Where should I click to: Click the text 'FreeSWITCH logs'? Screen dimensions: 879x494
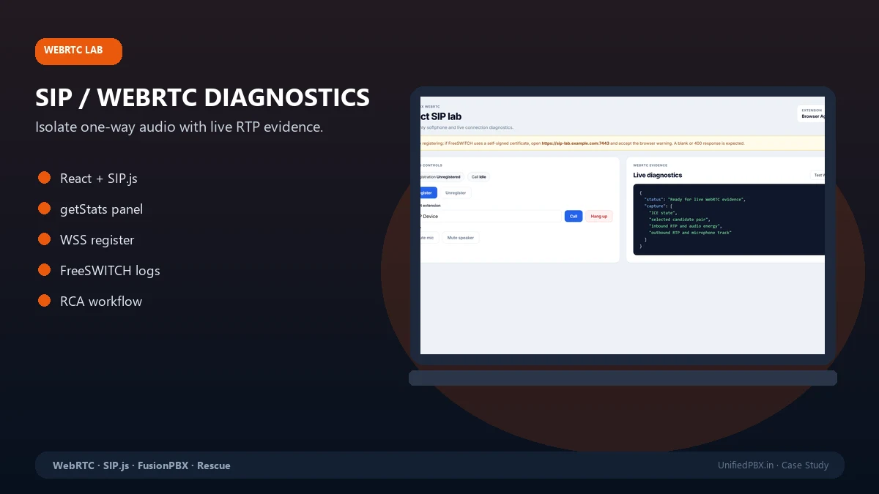[110, 271]
